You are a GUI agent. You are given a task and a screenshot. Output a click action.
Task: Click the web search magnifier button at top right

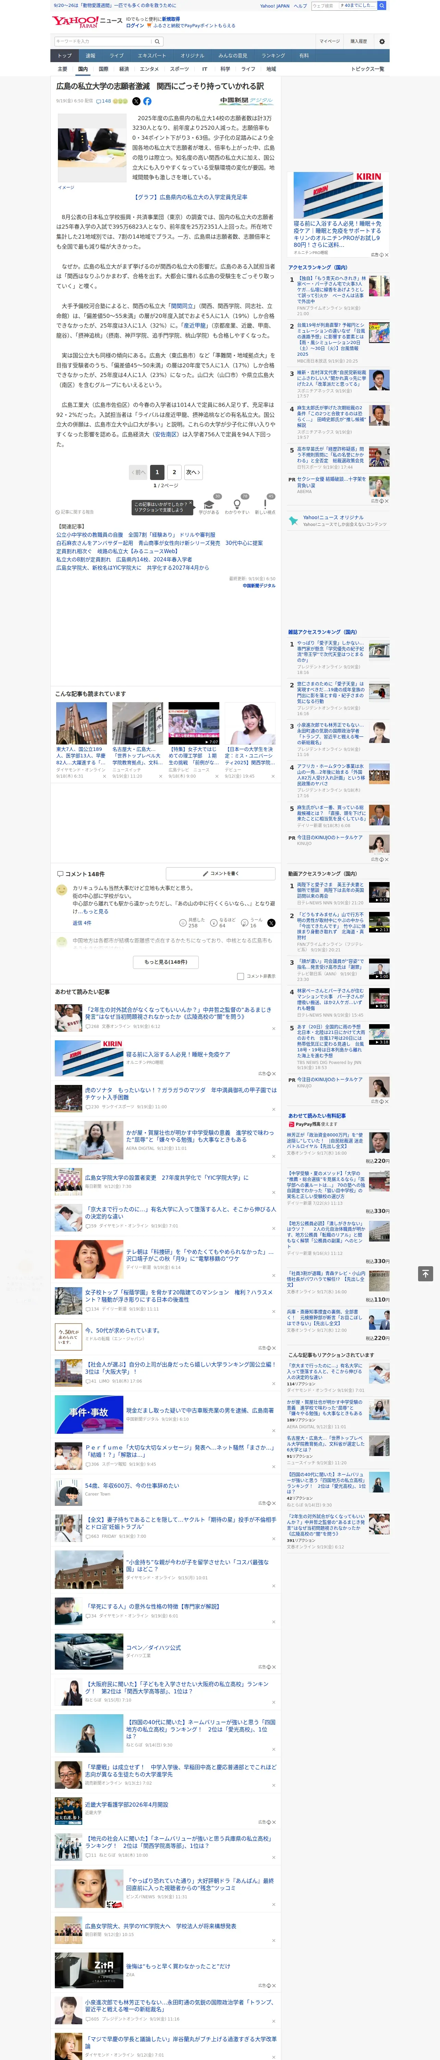point(382,5)
